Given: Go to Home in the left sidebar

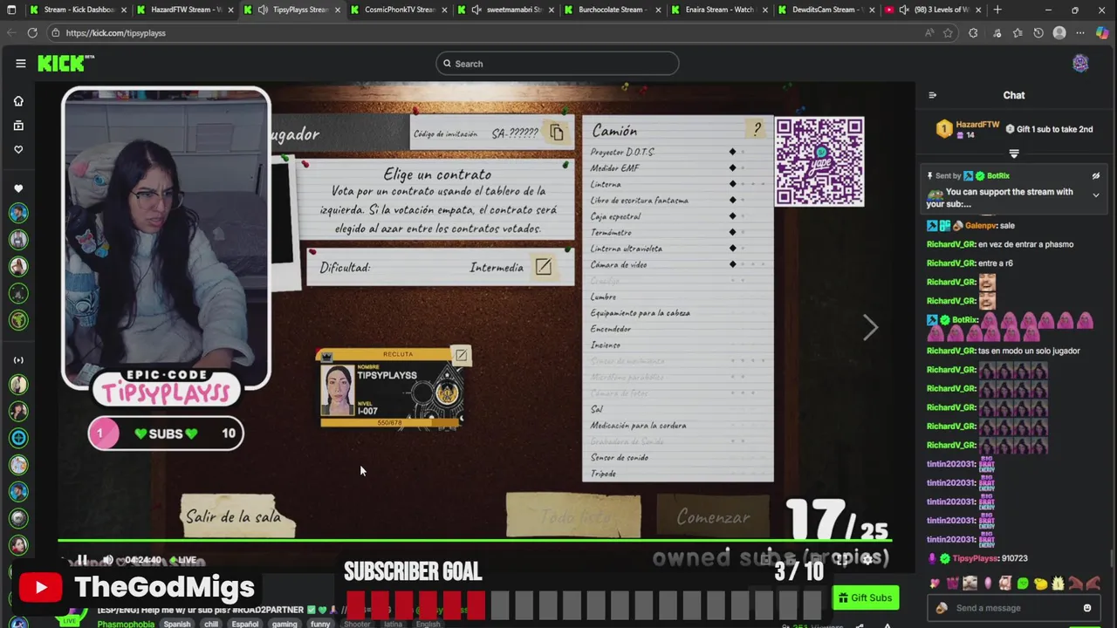Looking at the screenshot, I should click(18, 101).
